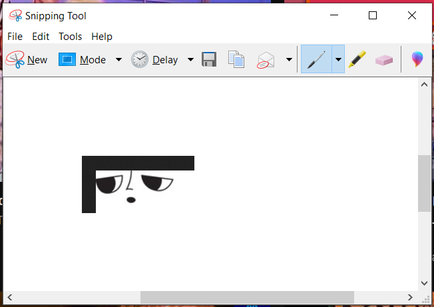Viewport: 434px width, 307px height.
Task: Click the horizontal scrollbar left arrow
Action: 10,297
